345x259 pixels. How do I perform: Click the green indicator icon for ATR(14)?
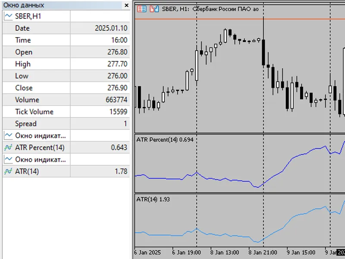pyautogui.click(x=8, y=171)
